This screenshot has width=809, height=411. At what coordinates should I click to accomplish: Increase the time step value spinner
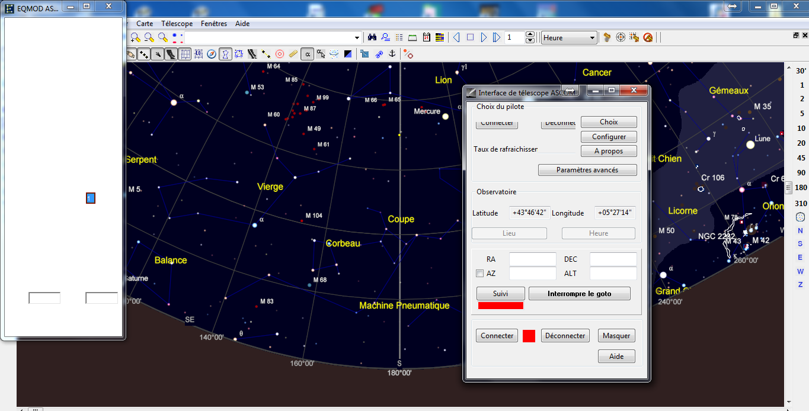pos(530,34)
